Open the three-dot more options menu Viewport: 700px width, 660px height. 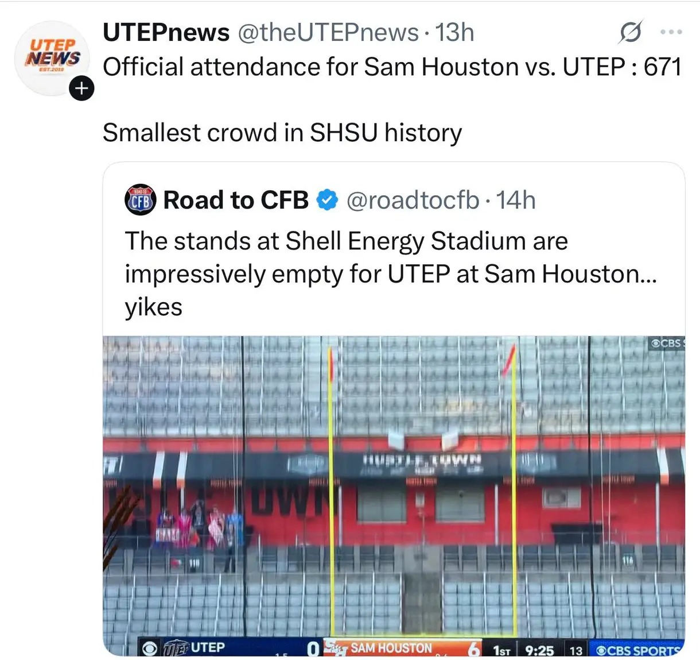pos(671,32)
